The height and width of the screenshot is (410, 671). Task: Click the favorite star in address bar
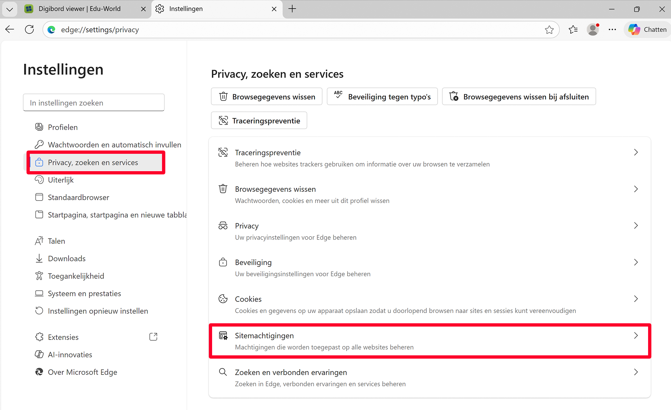point(549,30)
